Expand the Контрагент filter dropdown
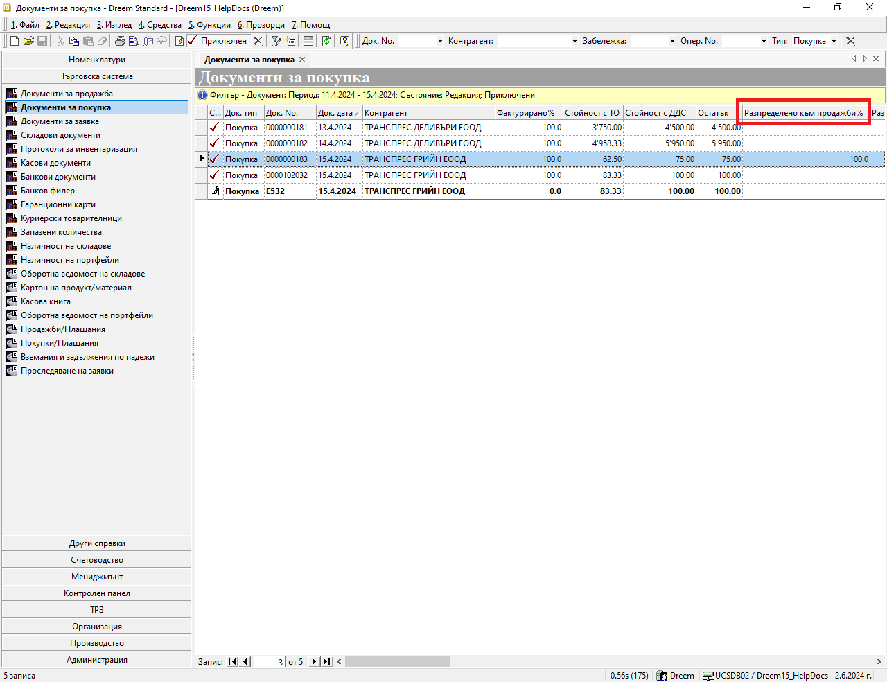This screenshot has height=682, width=887. [574, 42]
